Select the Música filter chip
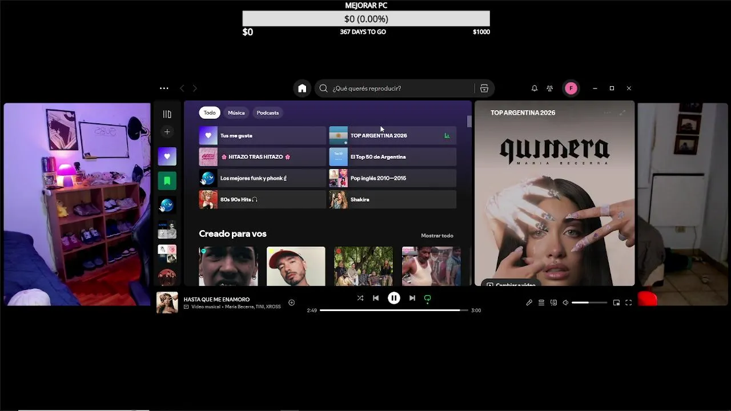The image size is (731, 411). point(236,112)
